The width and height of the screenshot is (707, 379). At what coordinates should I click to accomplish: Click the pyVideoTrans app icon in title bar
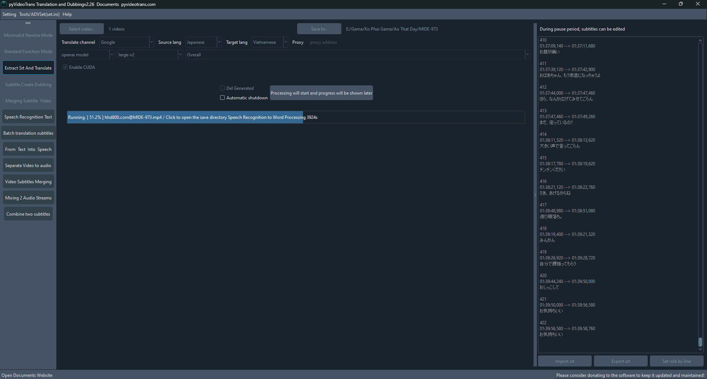4,4
